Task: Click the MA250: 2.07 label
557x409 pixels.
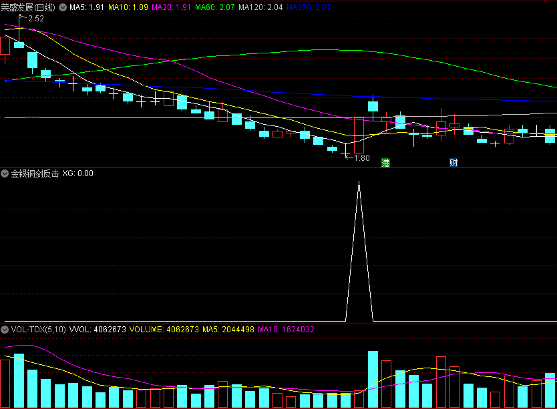Action: click(309, 7)
